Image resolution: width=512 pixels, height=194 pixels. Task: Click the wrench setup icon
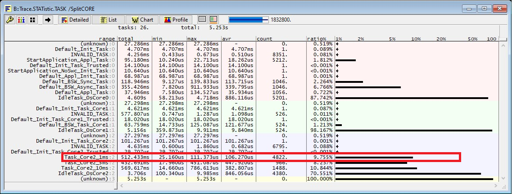(x=10, y=20)
